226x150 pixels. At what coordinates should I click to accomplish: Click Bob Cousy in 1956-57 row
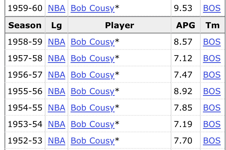point(93,75)
